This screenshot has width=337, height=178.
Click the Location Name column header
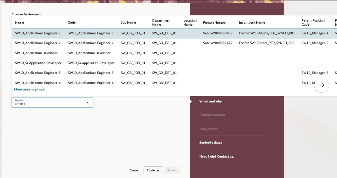pyautogui.click(x=190, y=22)
